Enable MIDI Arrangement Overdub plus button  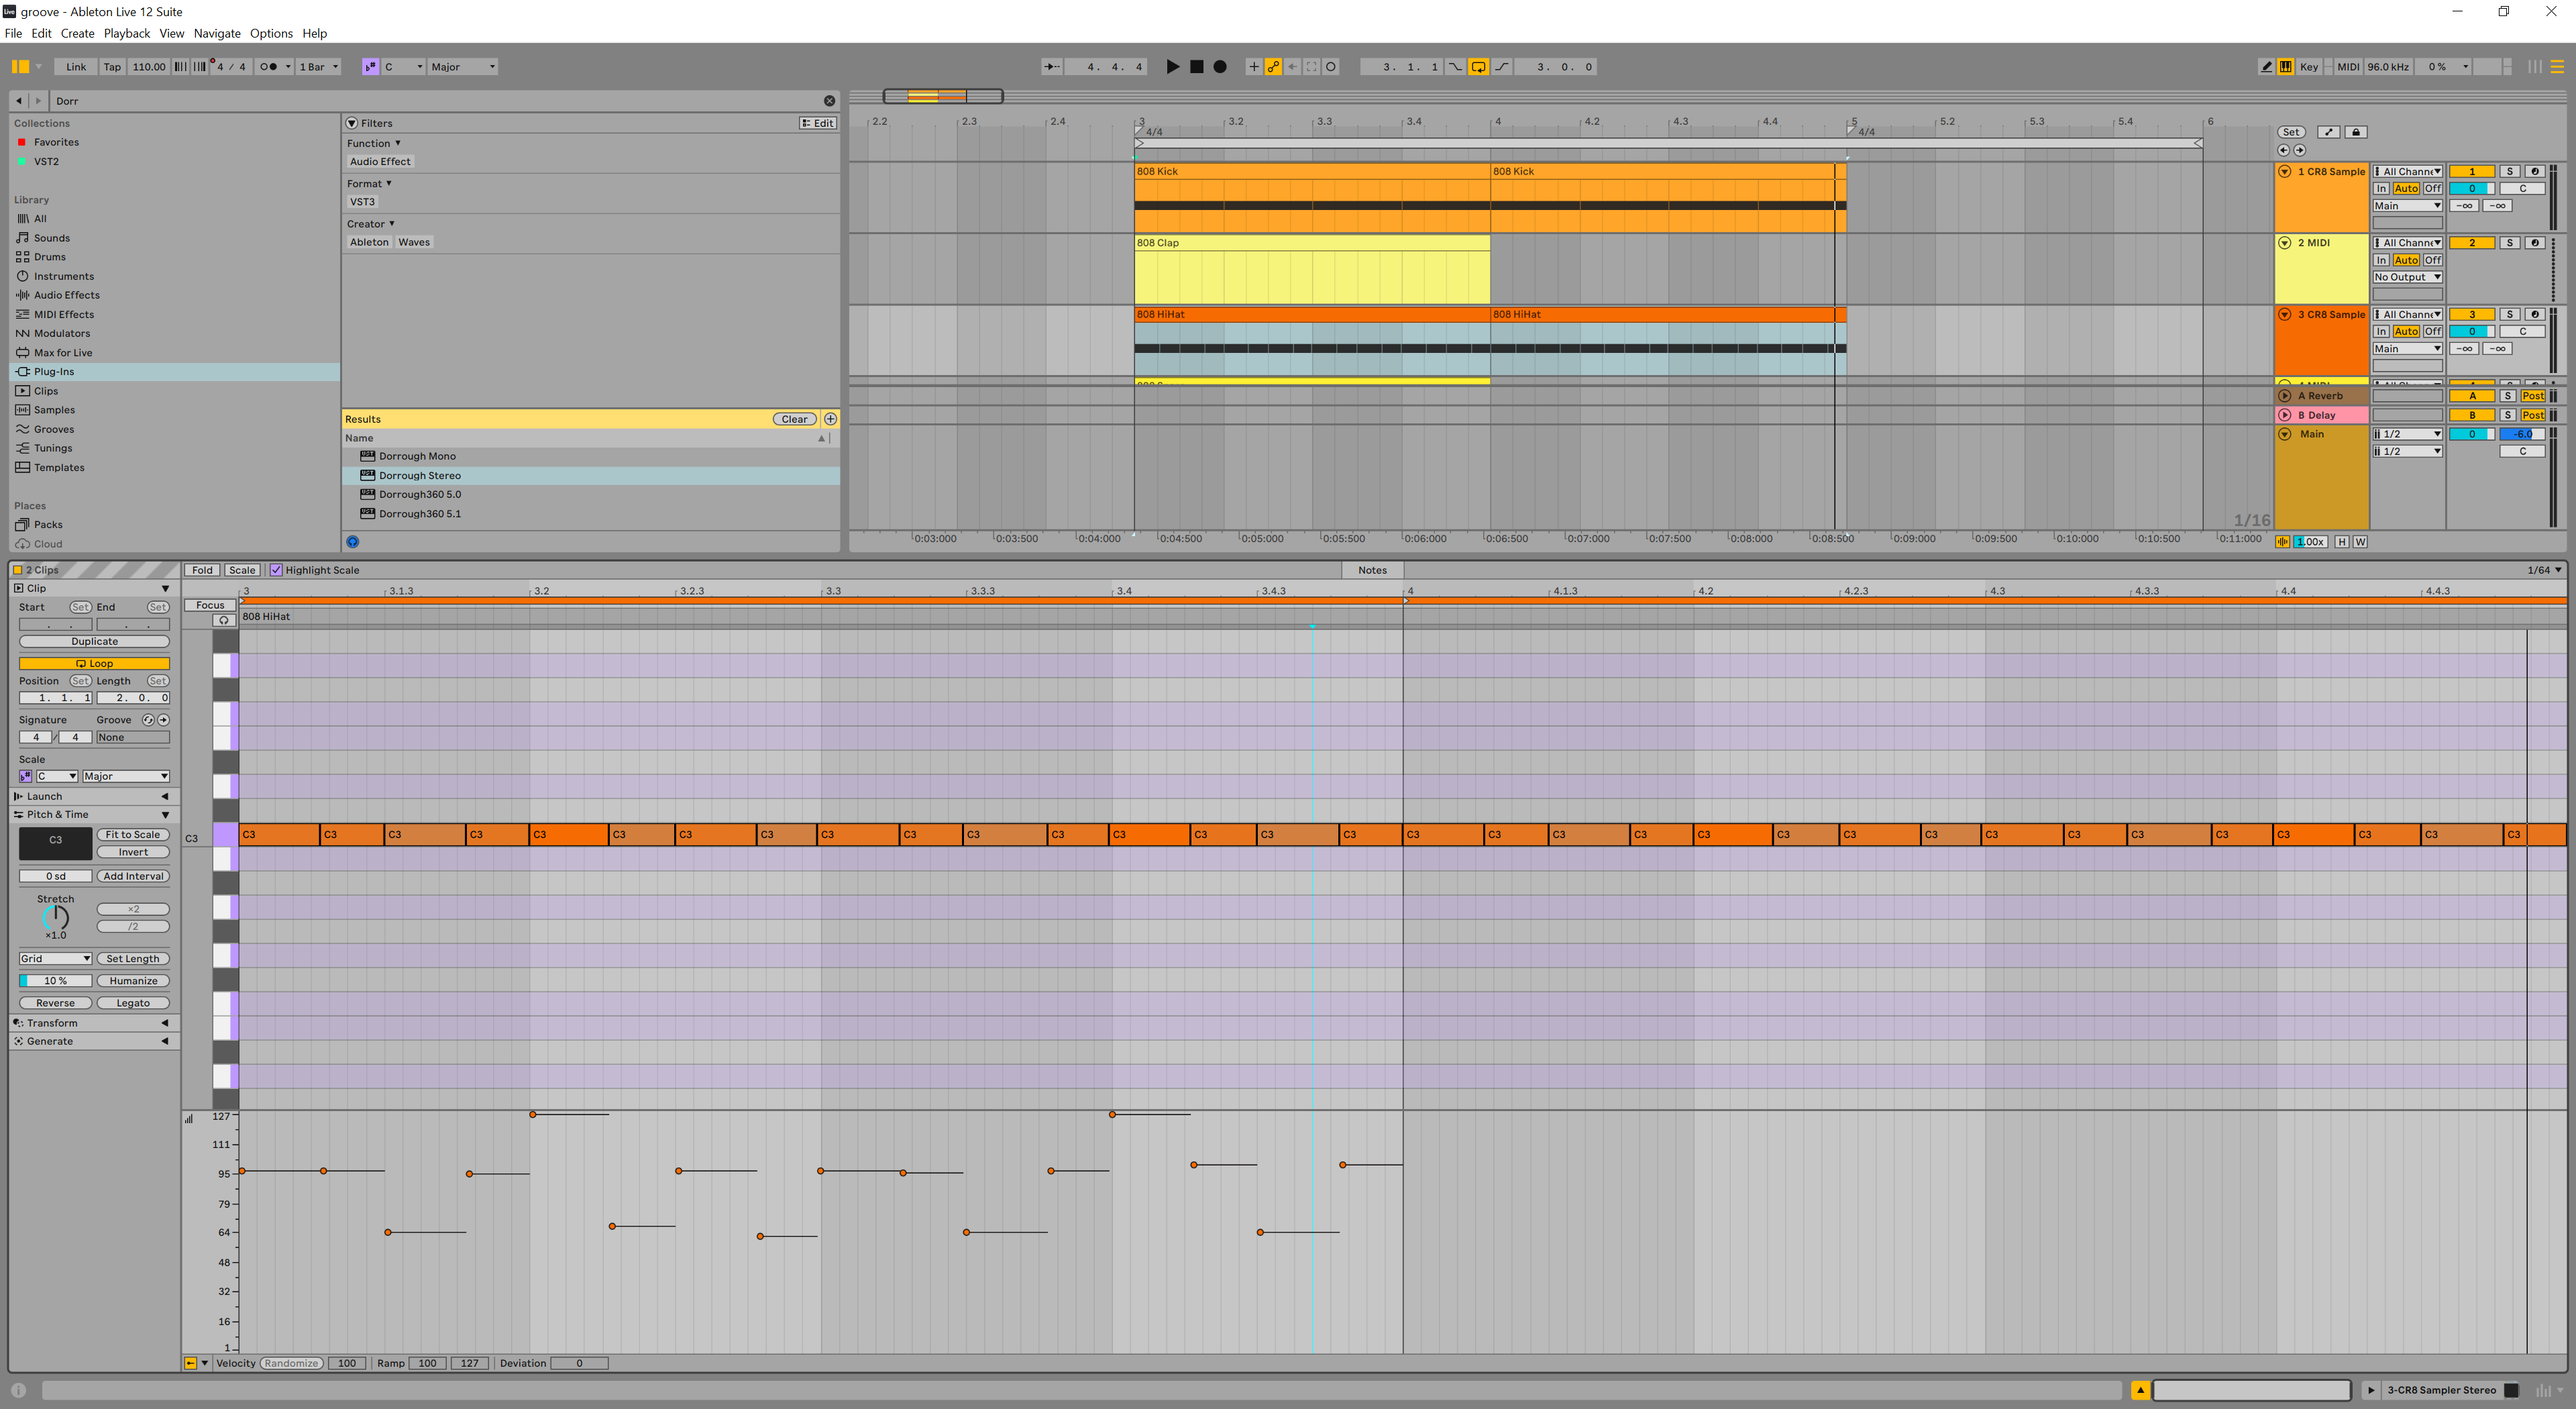pyautogui.click(x=1253, y=67)
